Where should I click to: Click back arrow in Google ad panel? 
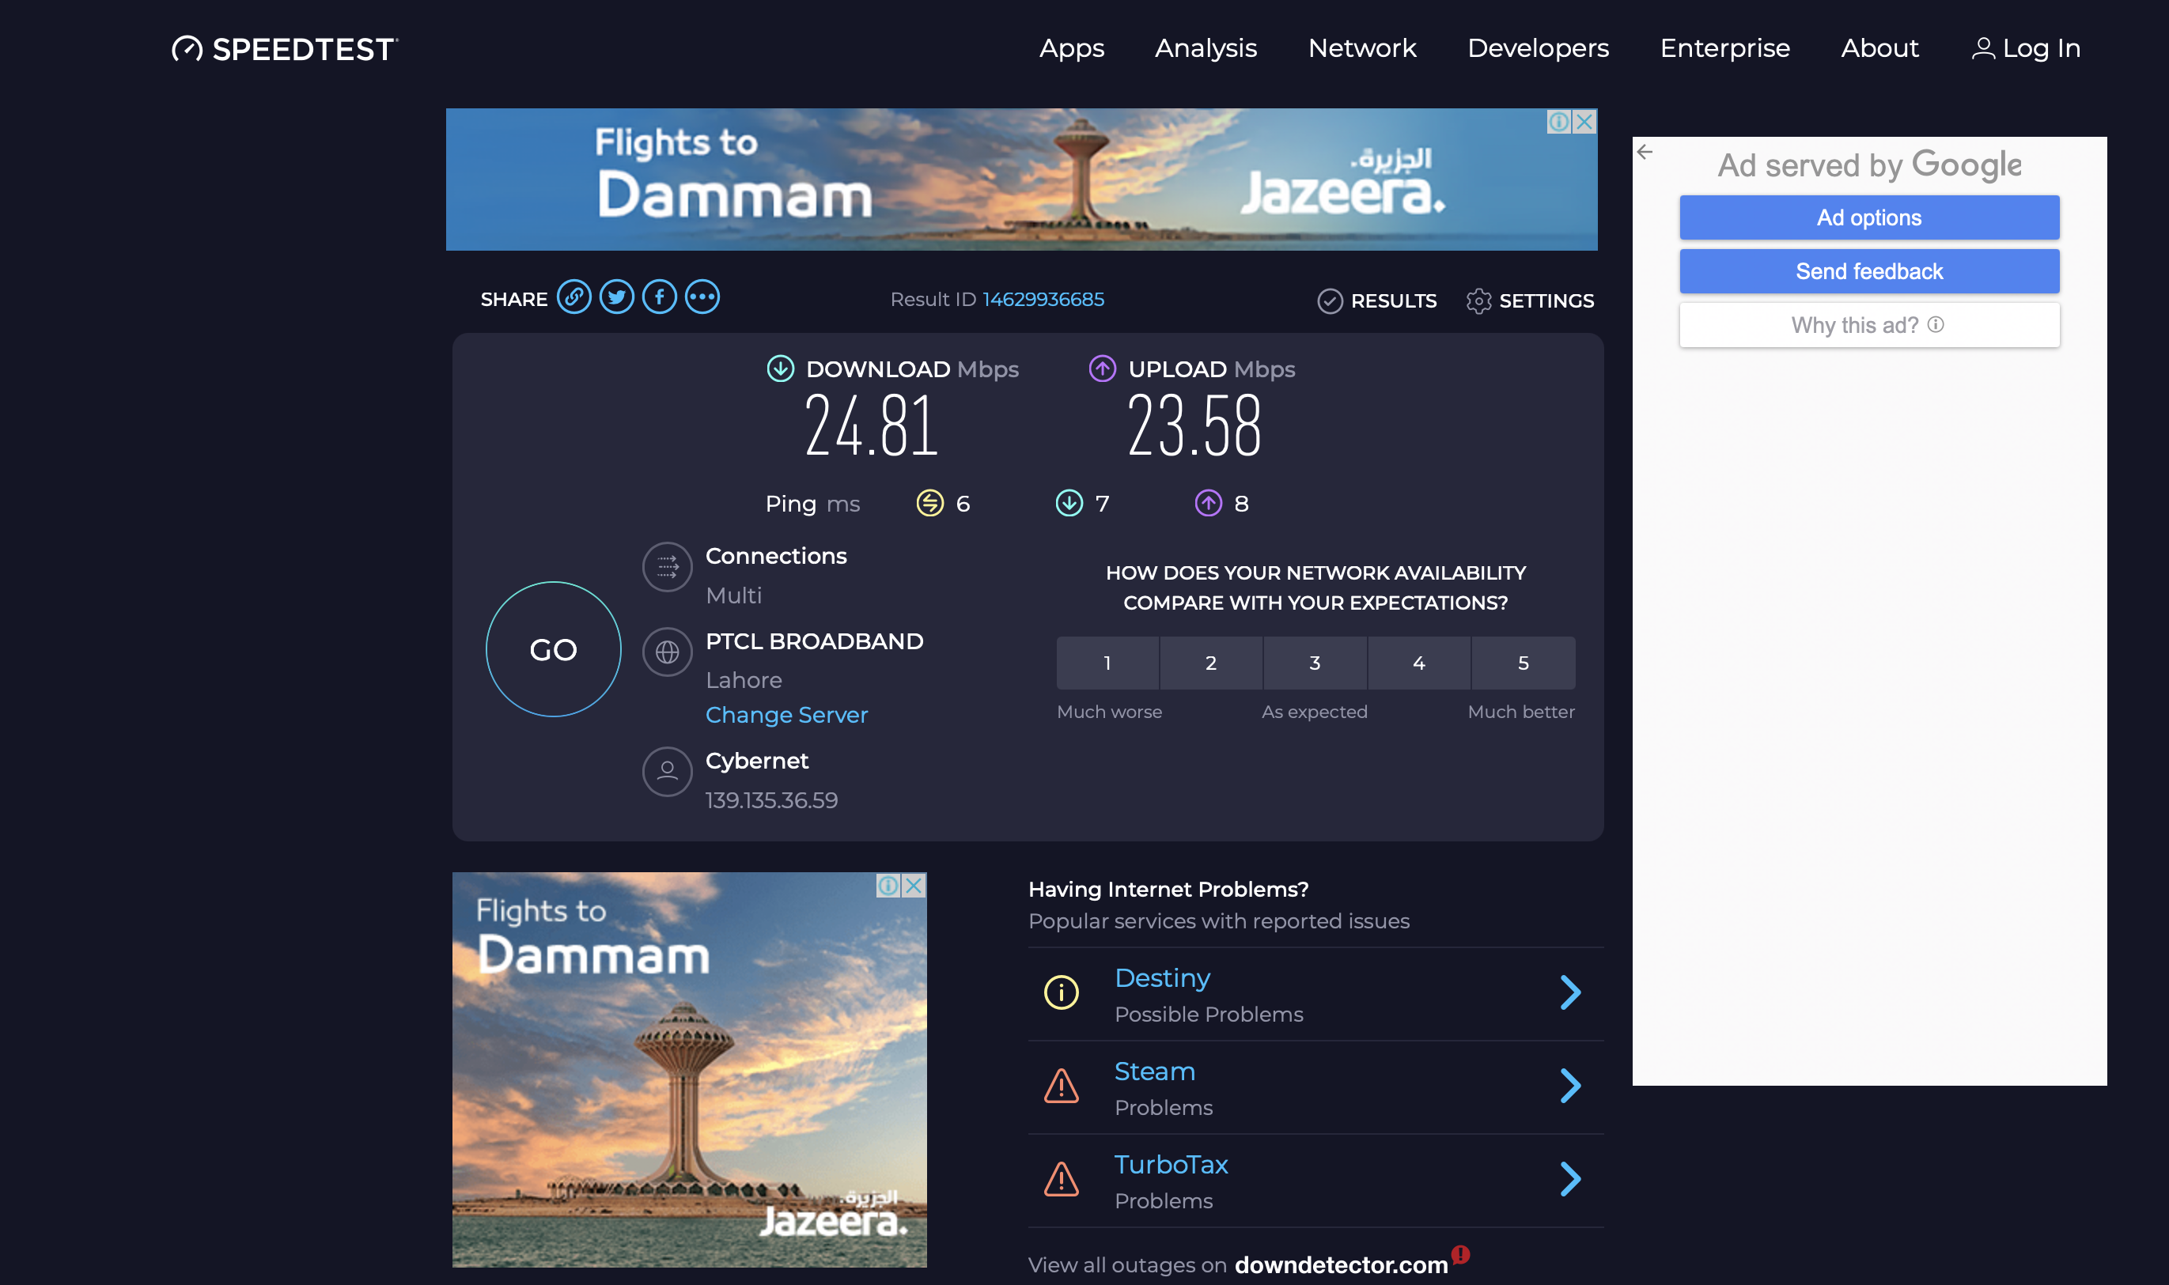(x=1645, y=153)
